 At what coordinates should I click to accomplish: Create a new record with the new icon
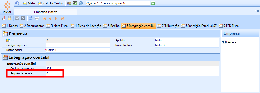[x=4, y=18]
